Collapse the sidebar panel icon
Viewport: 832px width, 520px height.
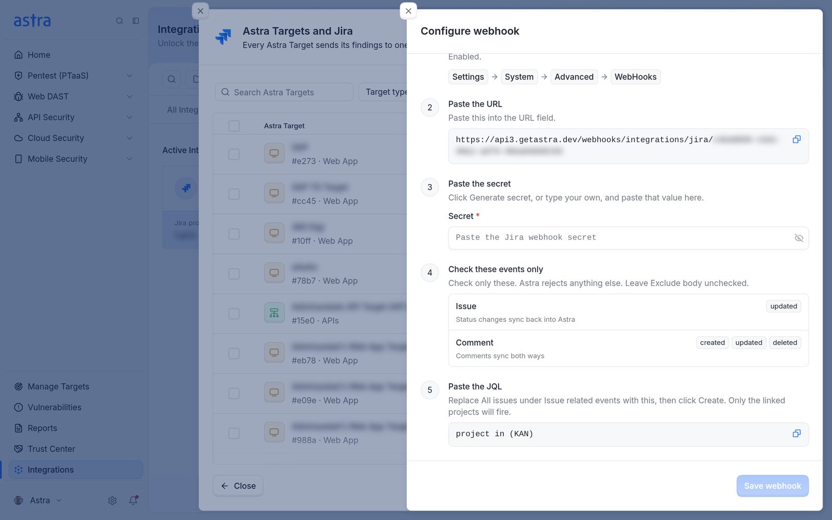tap(136, 21)
